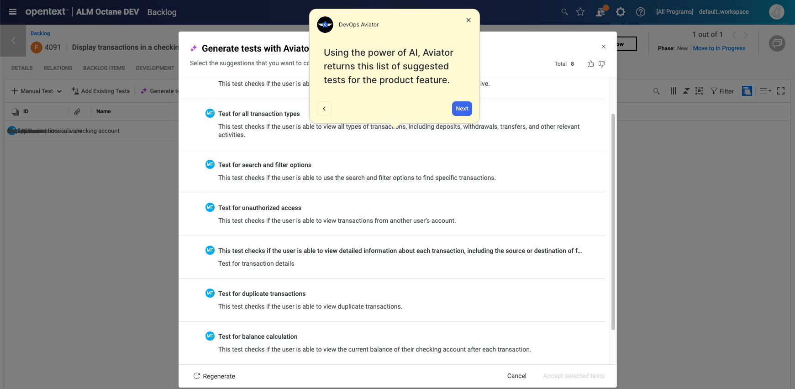Close the Generate tests dialog
The width and height of the screenshot is (795, 389).
604,47
